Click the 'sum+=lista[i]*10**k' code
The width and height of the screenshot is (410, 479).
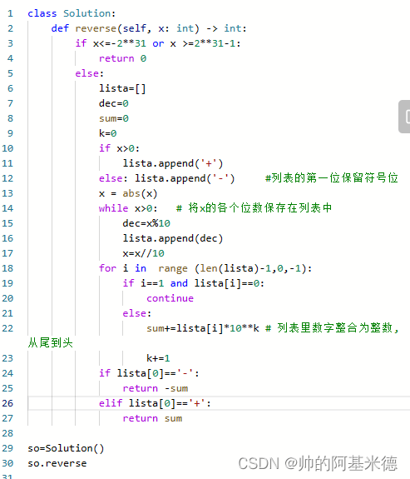[203, 328]
